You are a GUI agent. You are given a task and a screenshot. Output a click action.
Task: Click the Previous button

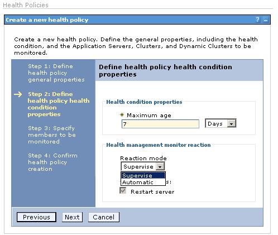coord(36,217)
